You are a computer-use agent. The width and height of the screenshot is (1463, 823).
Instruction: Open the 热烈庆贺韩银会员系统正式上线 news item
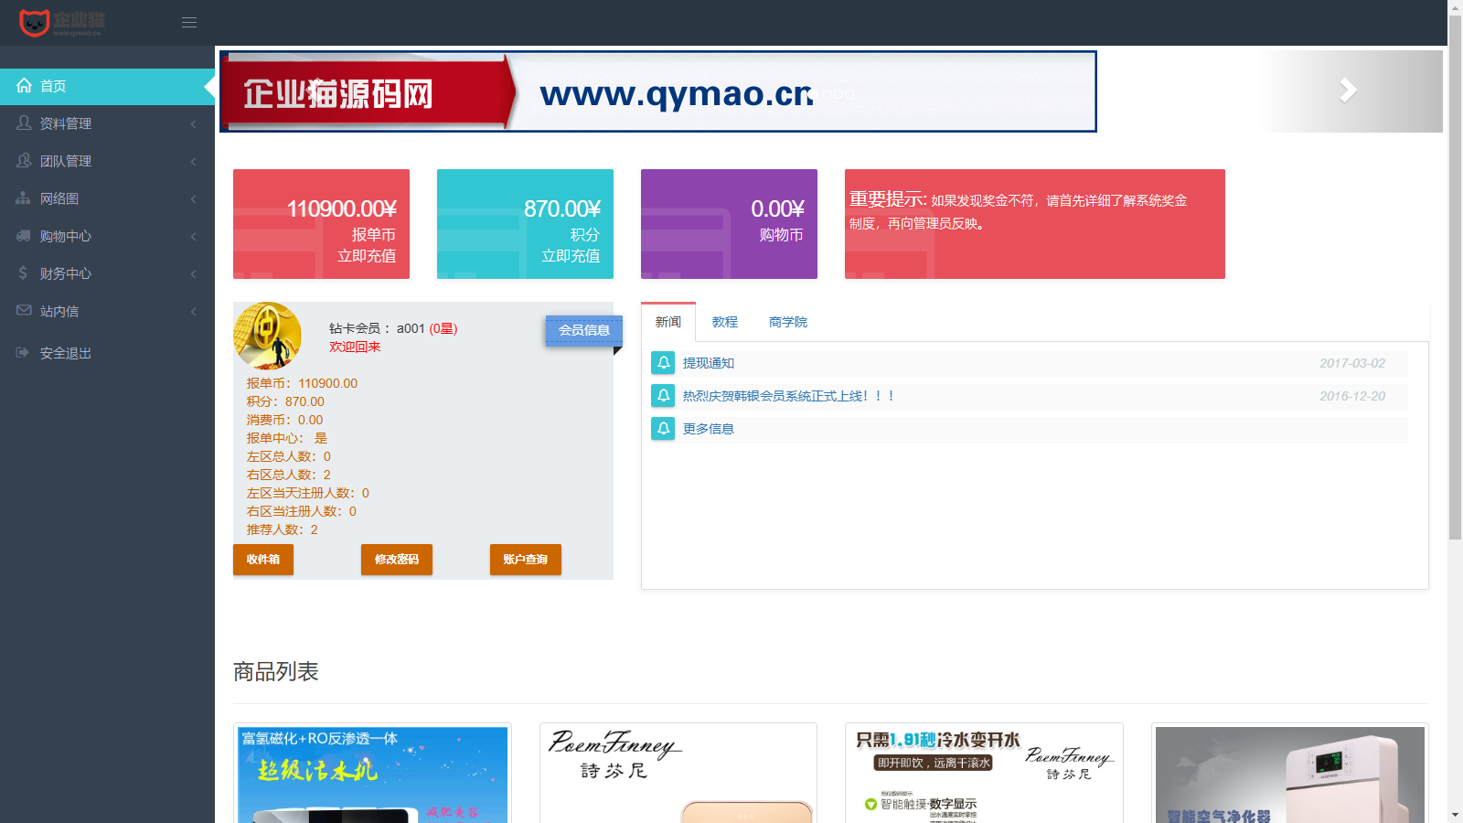click(x=786, y=395)
